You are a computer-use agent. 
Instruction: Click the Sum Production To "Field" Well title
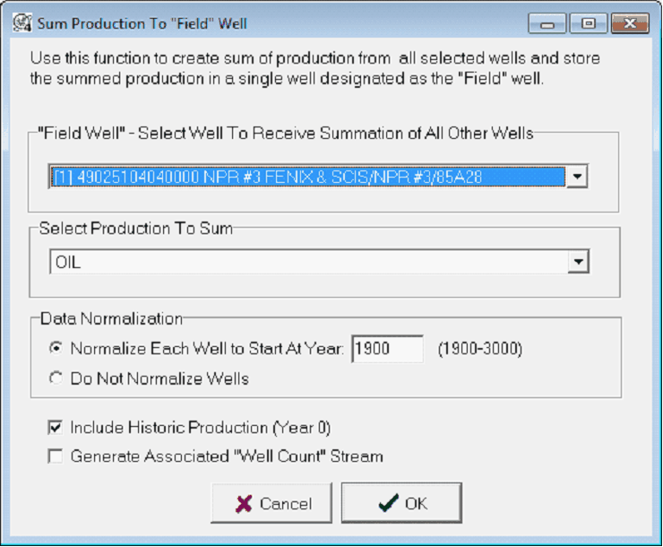142,22
